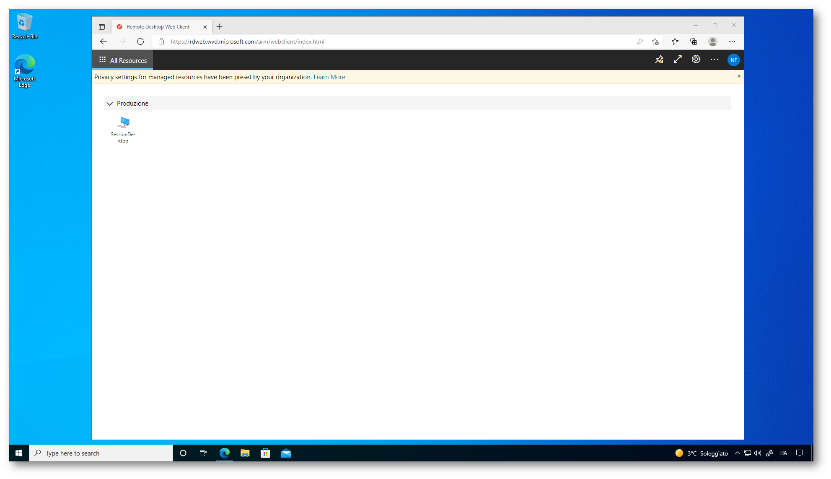The height and width of the screenshot is (479, 831).
Task: Follow the Learn More privacy link
Action: point(329,77)
